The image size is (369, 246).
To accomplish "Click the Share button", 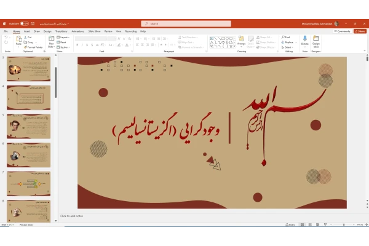I will coord(360,31).
